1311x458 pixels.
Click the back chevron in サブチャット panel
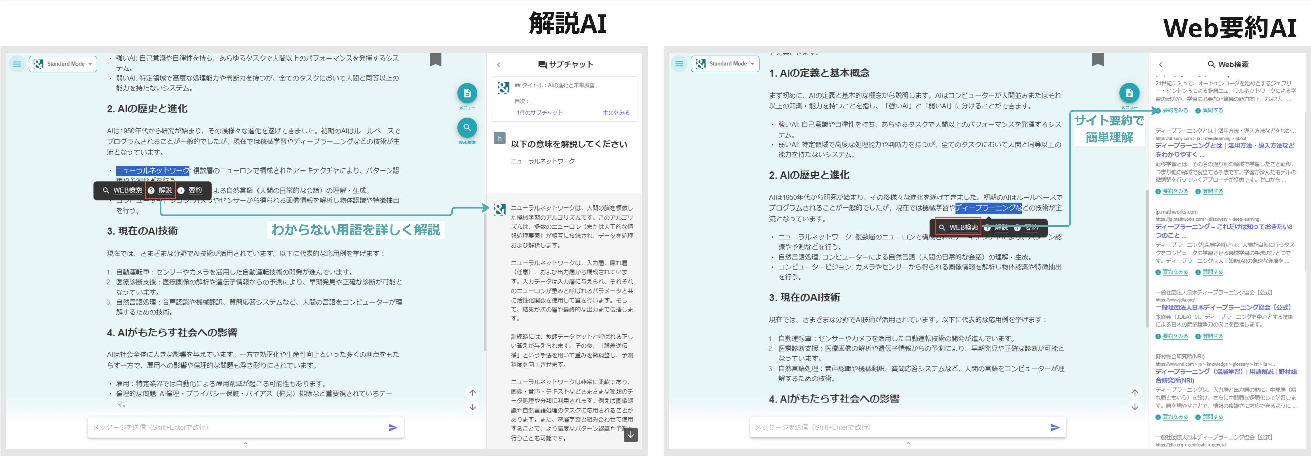pyautogui.click(x=498, y=65)
